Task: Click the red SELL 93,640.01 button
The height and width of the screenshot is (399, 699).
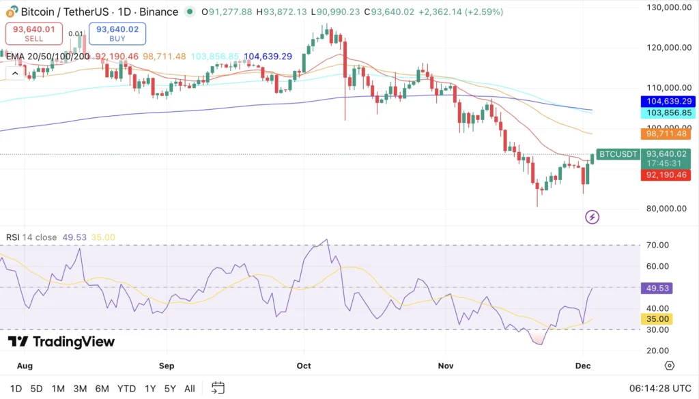Action: [x=34, y=33]
